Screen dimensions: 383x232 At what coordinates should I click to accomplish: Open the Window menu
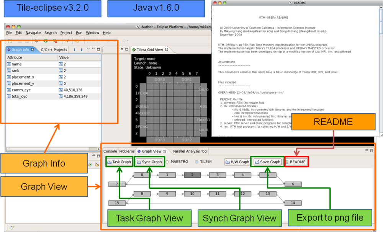(x=92, y=33)
